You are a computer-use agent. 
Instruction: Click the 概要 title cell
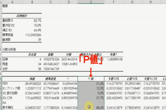6,6
